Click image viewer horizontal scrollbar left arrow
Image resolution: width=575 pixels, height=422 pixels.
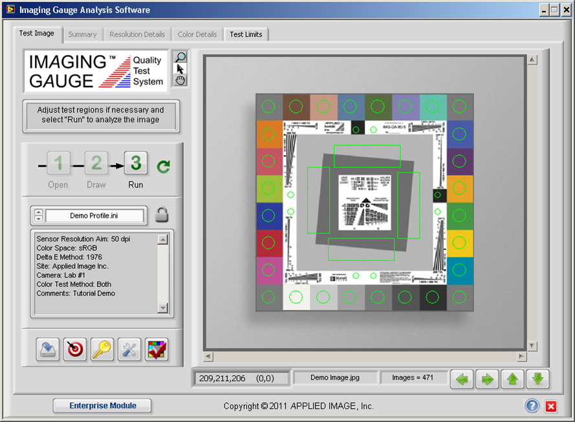(208, 356)
